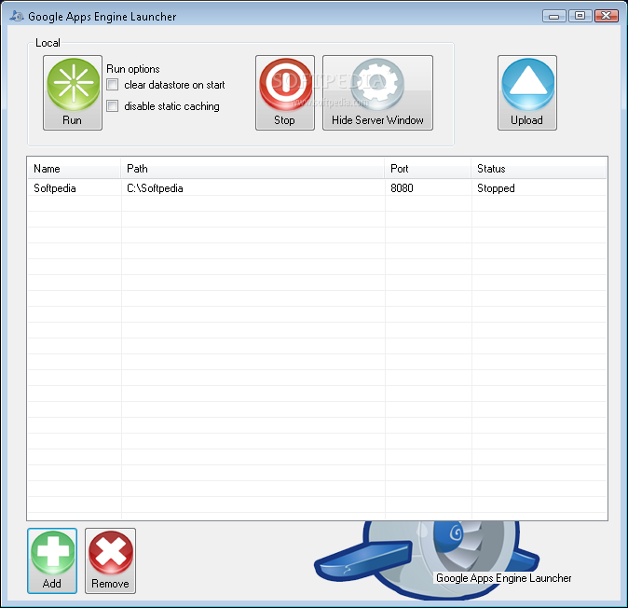The image size is (628, 608).
Task: Click Hide Server Window gear button
Action: click(377, 92)
